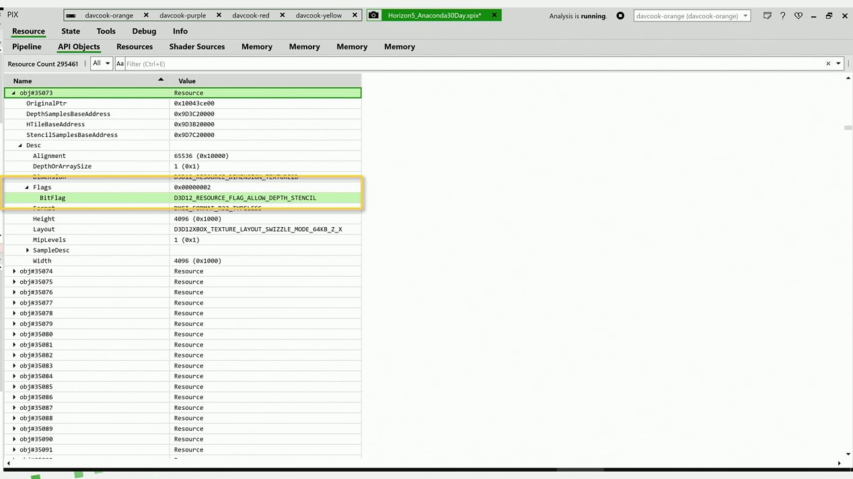Open the device selector davcook-orange dropdown

click(x=692, y=15)
